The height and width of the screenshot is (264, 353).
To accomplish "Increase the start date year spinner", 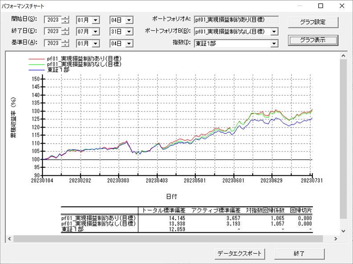I will click(x=66, y=18).
